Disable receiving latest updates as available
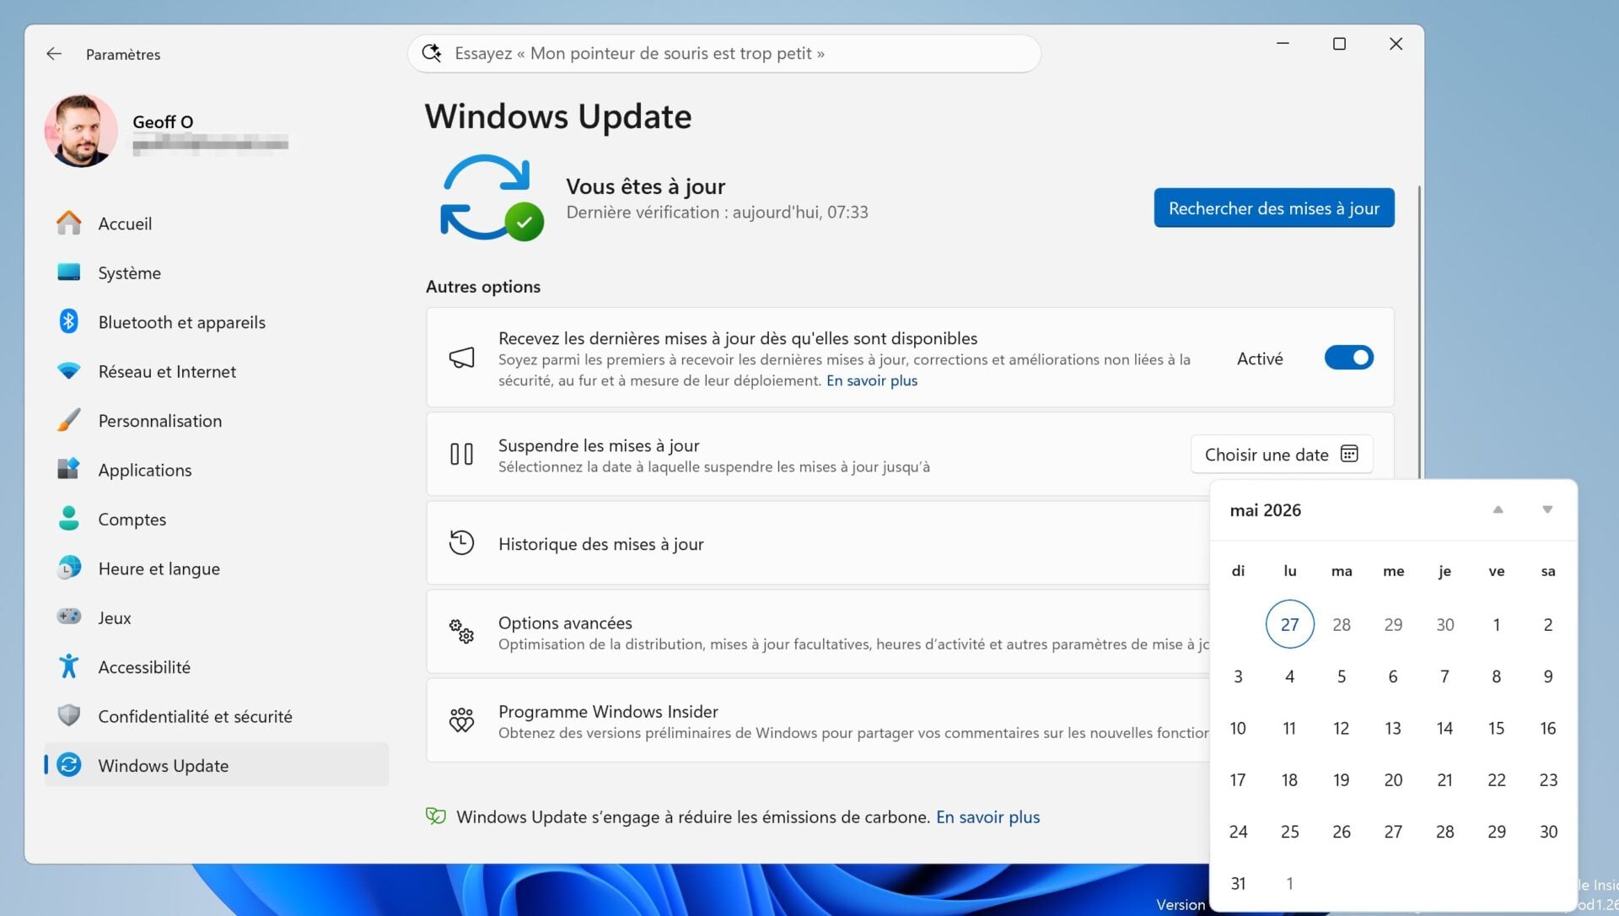 point(1348,358)
